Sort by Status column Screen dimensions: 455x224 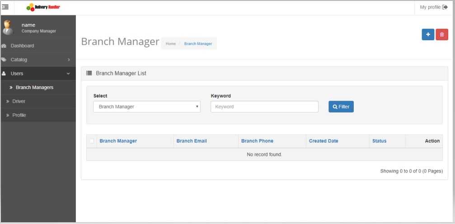(x=379, y=141)
